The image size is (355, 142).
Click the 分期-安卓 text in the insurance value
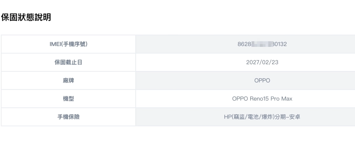[x=288, y=117]
